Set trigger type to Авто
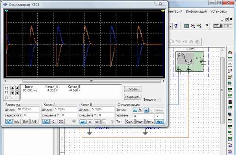Viewport: 236px width, 155px height. coord(149,122)
